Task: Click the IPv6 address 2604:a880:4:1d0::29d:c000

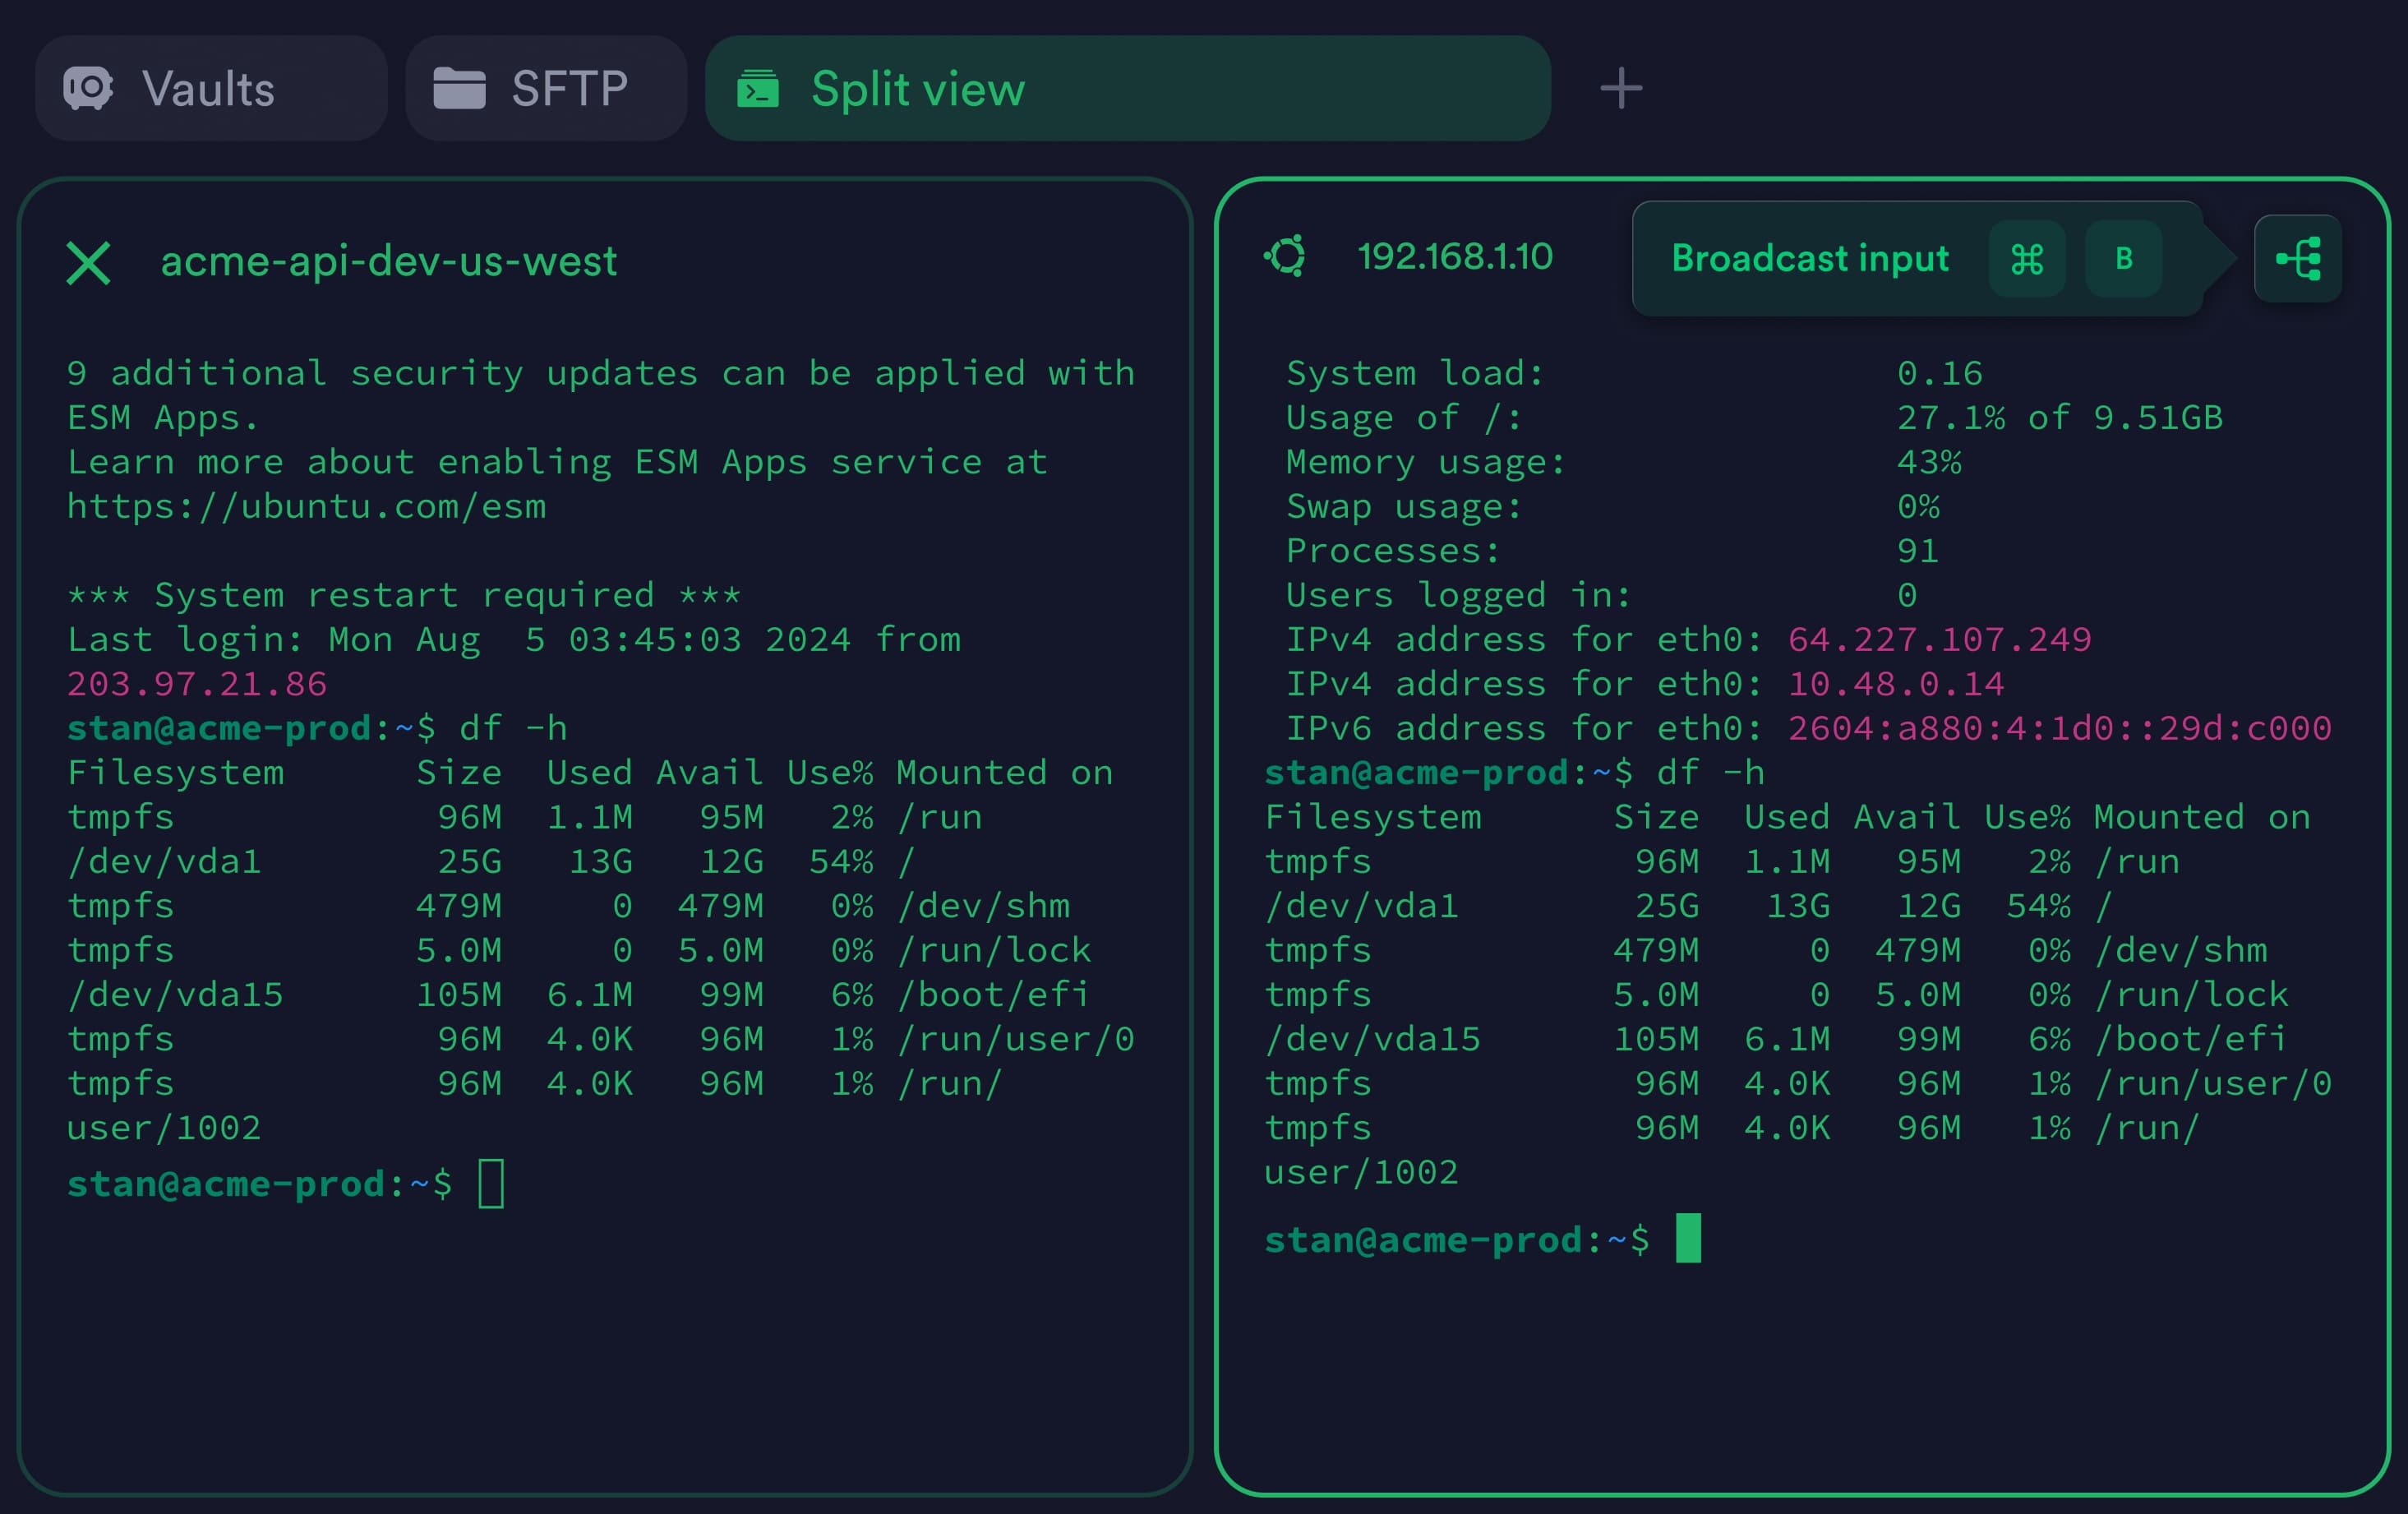Action: (x=2060, y=728)
